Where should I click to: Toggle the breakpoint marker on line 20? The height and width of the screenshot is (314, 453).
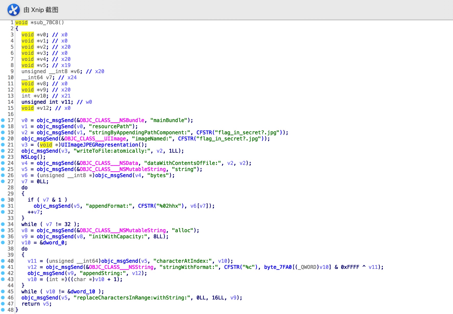pyautogui.click(x=3, y=139)
